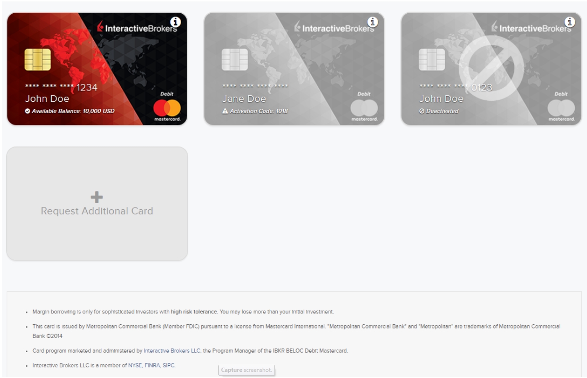Select Jane Doe's pending activation card
The width and height of the screenshot is (587, 378).
[x=294, y=69]
